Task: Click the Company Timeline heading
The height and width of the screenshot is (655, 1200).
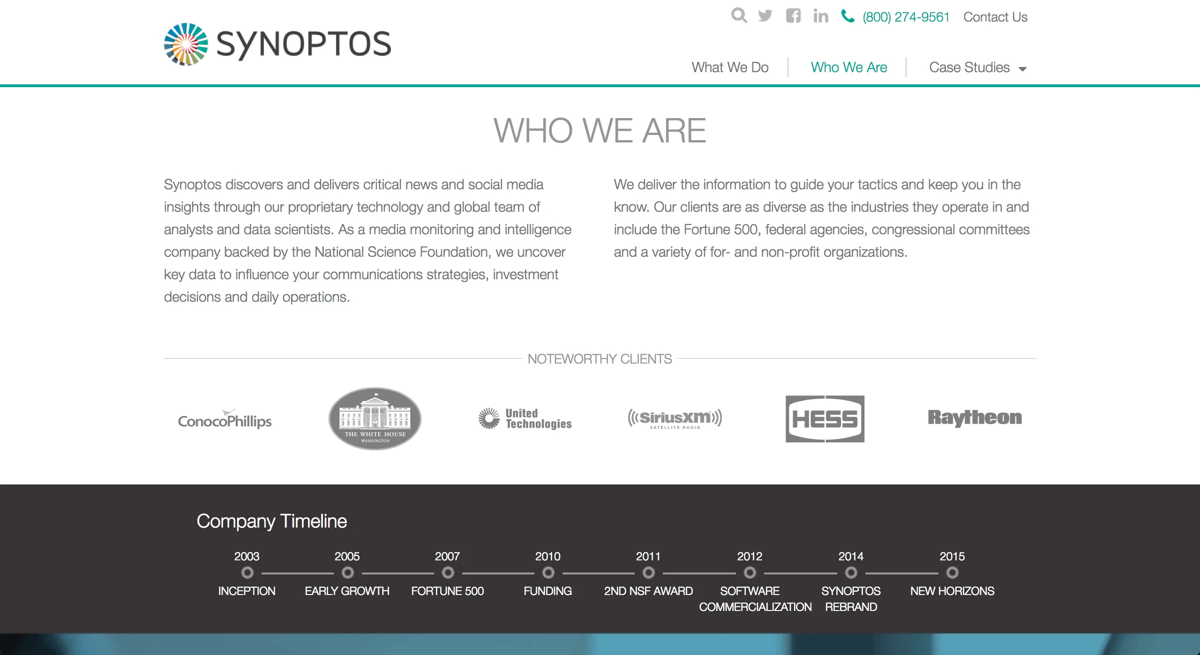Action: click(x=271, y=521)
